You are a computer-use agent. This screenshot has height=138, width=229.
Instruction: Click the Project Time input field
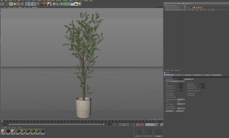[x=202, y=84]
